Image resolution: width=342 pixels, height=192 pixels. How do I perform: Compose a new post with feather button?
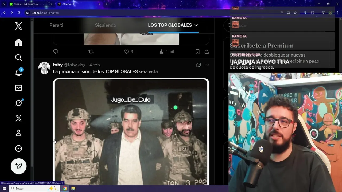coord(18,166)
